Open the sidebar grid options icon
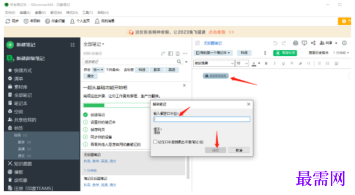 coord(73,45)
